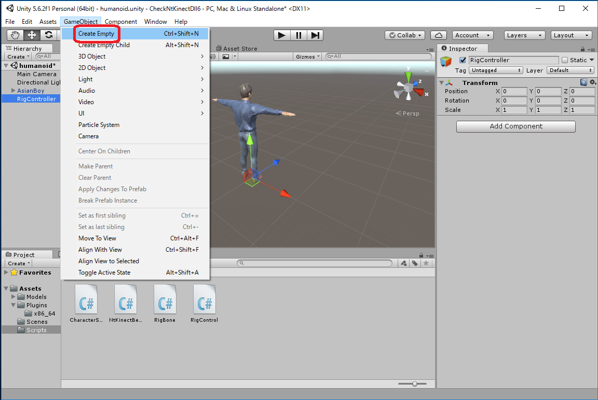Click the scene orientation gizmo
The image size is (598, 400).
pyautogui.click(x=409, y=89)
